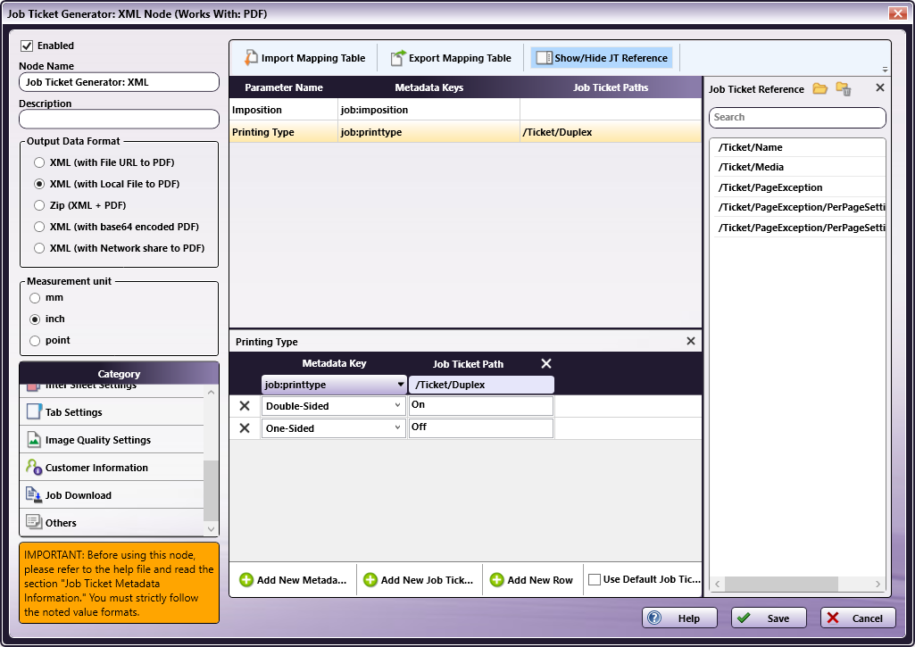Screen dimensions: 915x647
Task: Delete the Double-Sided row
Action: [245, 405]
